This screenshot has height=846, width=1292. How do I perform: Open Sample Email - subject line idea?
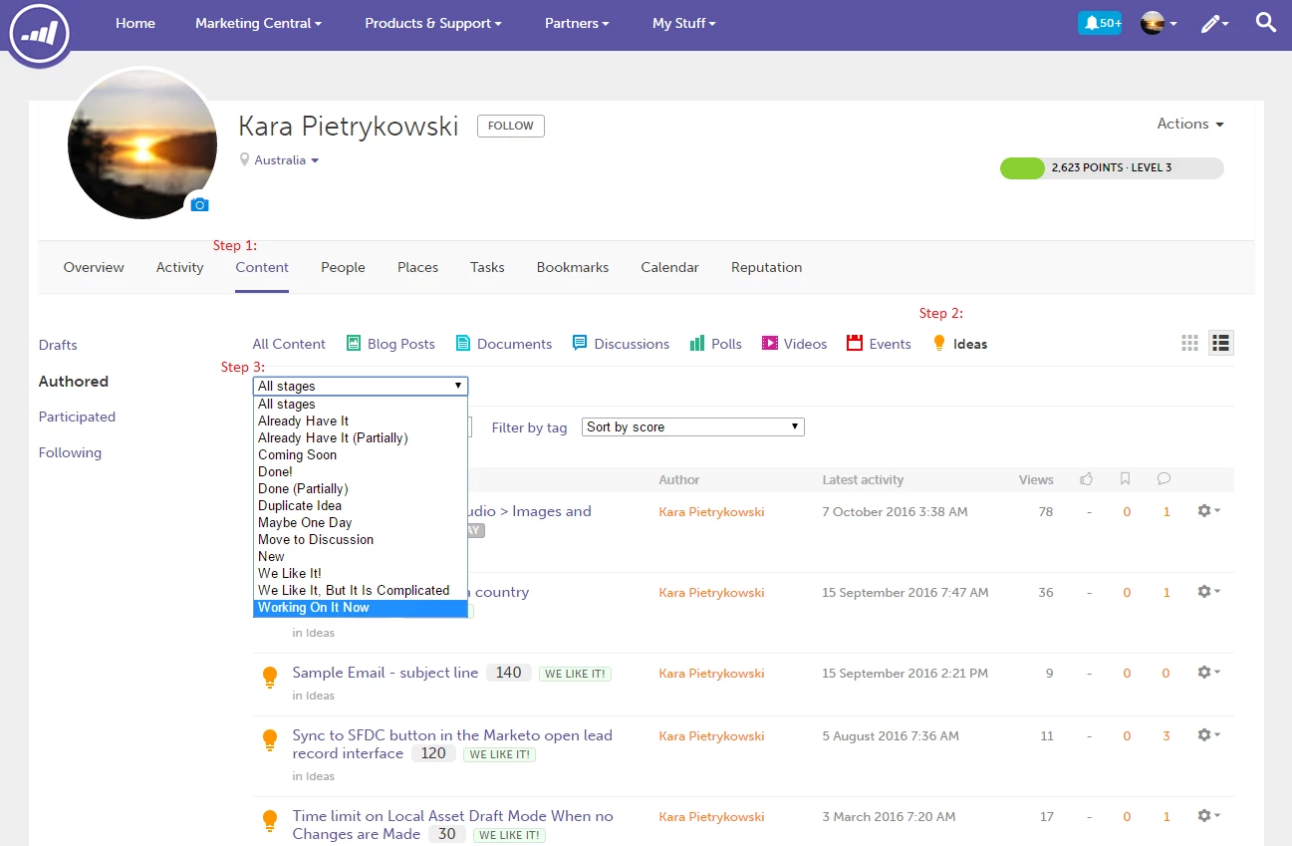point(386,673)
